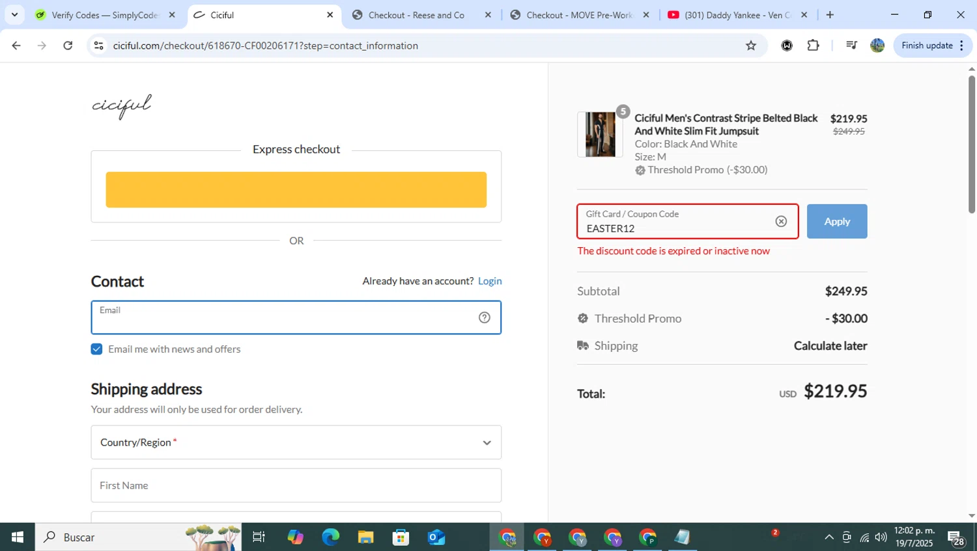
Task: Go forward to the next page
Action: pos(42,46)
